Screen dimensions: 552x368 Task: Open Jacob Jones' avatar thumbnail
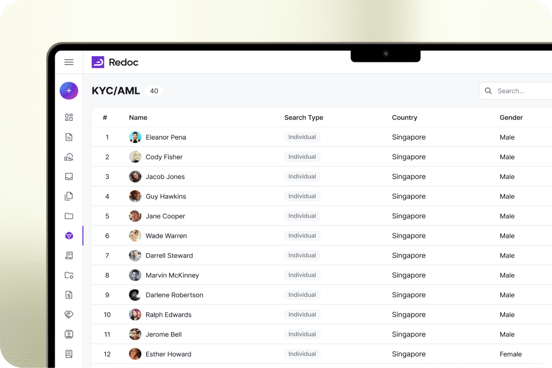[135, 177]
